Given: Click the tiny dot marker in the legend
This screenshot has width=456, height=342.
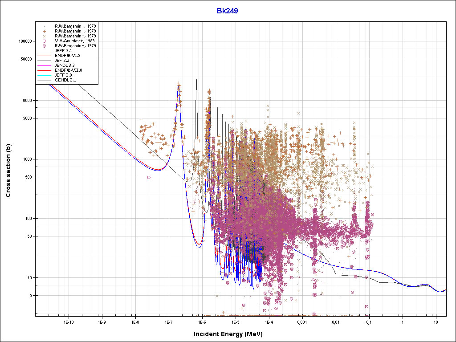Looking at the screenshot, I should pyautogui.click(x=45, y=26).
